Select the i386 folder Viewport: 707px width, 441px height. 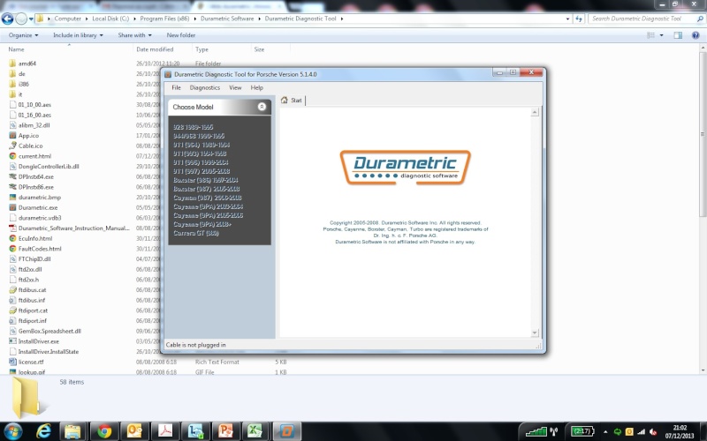click(x=24, y=84)
